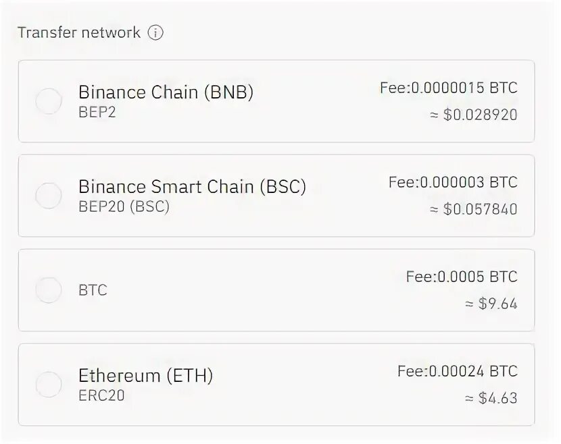Click the Ethereum (ETH) network title

145,376
